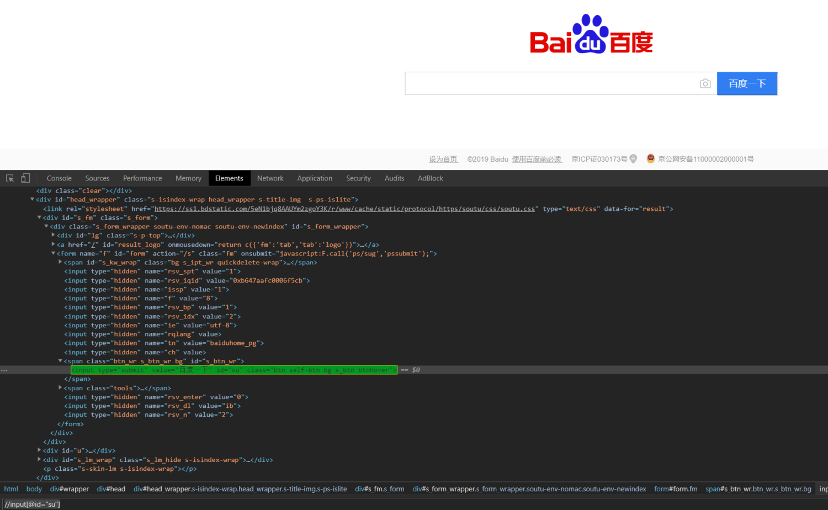Viewport: 828px width, 510px height.
Task: Expand the div#u node
Action: point(39,450)
